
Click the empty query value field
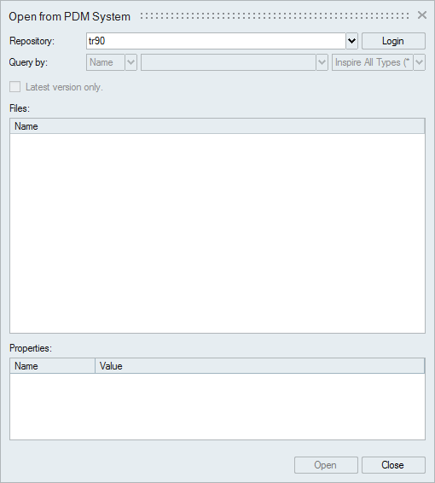(228, 62)
